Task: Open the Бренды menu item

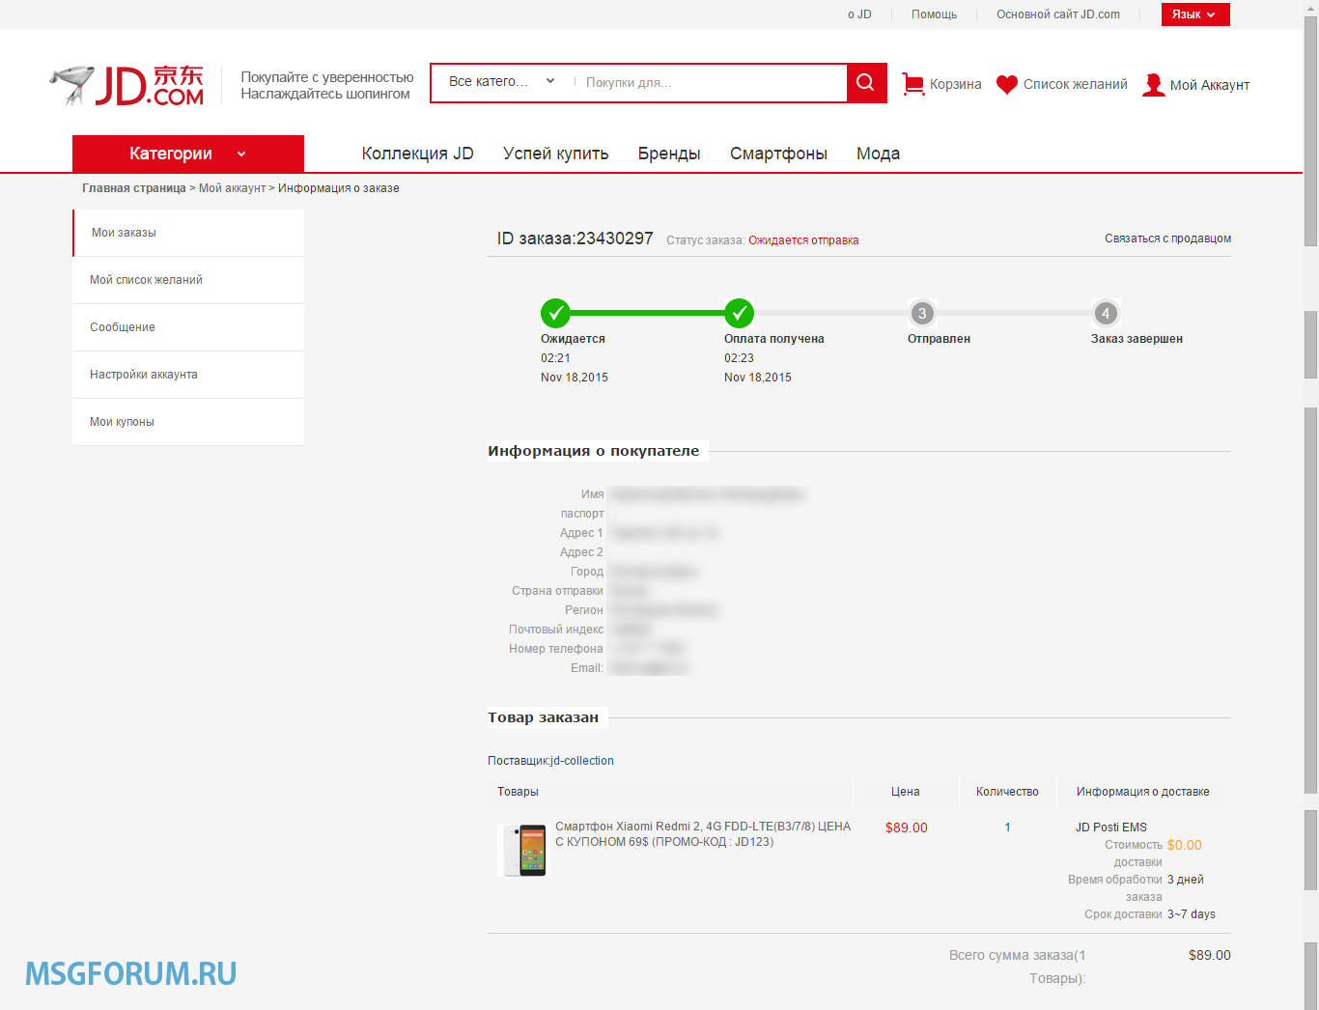Action: (669, 154)
